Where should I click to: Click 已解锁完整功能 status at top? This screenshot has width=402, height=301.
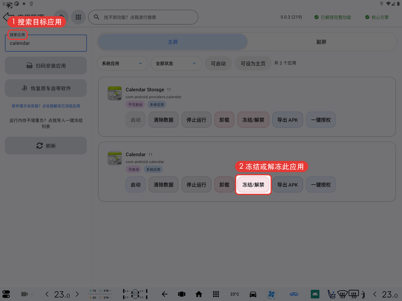point(333,17)
